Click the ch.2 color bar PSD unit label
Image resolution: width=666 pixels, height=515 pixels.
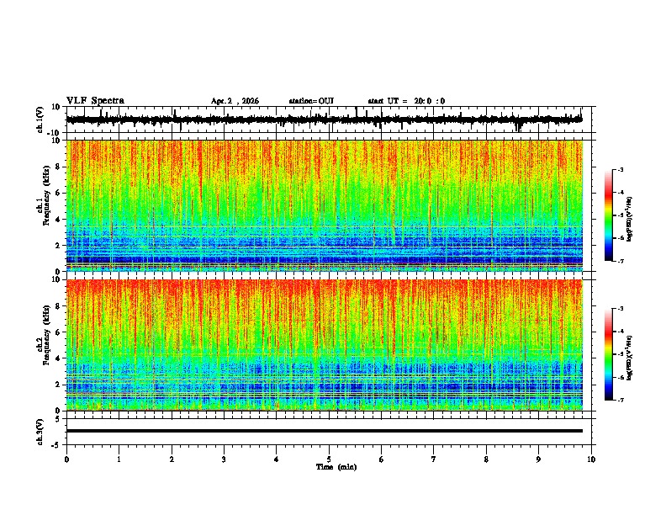(x=629, y=358)
